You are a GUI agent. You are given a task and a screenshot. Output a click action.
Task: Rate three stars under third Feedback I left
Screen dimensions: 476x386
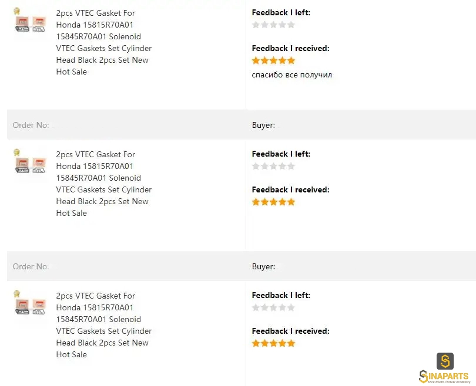click(273, 307)
